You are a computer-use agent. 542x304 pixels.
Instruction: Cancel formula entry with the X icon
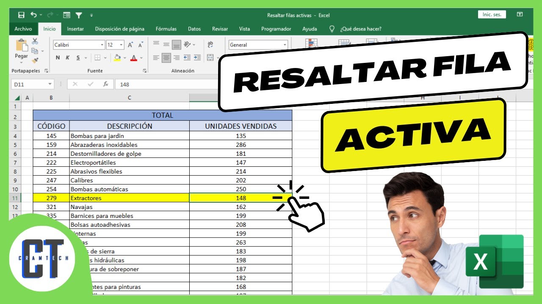tap(75, 84)
